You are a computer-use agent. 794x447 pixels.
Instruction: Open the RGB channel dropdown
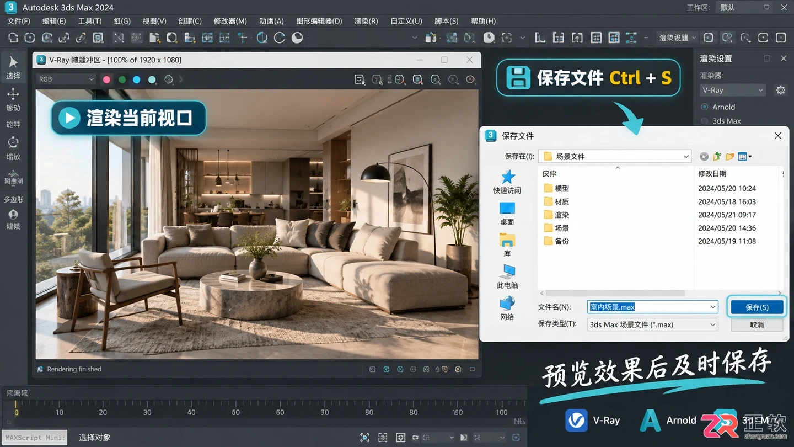(66, 79)
